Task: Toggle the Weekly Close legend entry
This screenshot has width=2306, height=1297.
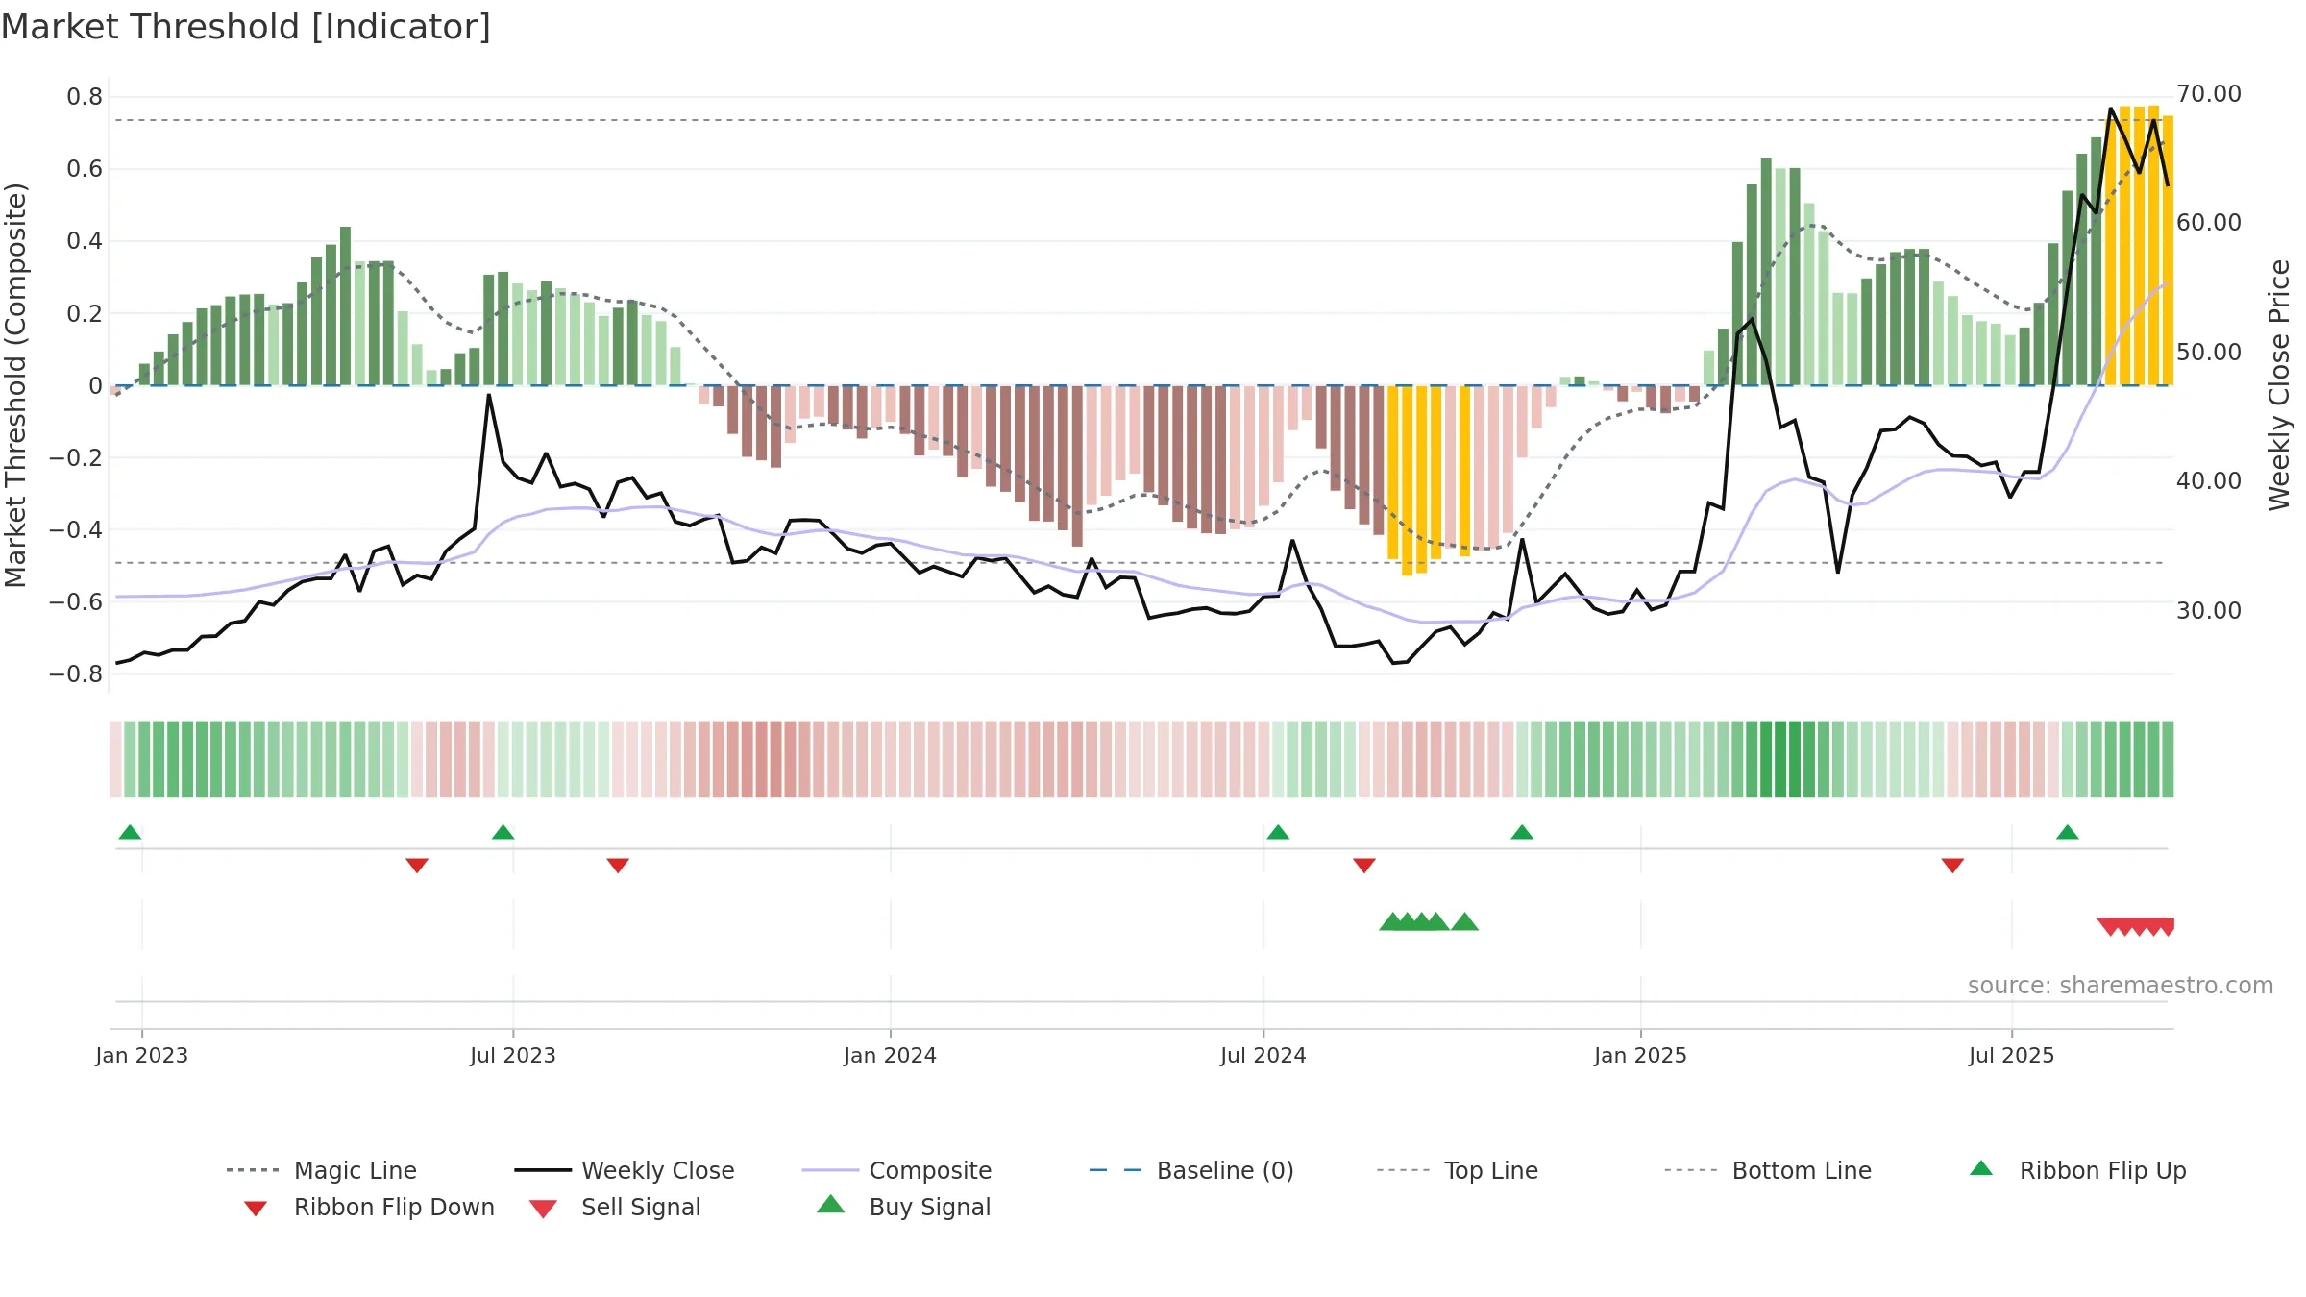Action: coord(625,1170)
